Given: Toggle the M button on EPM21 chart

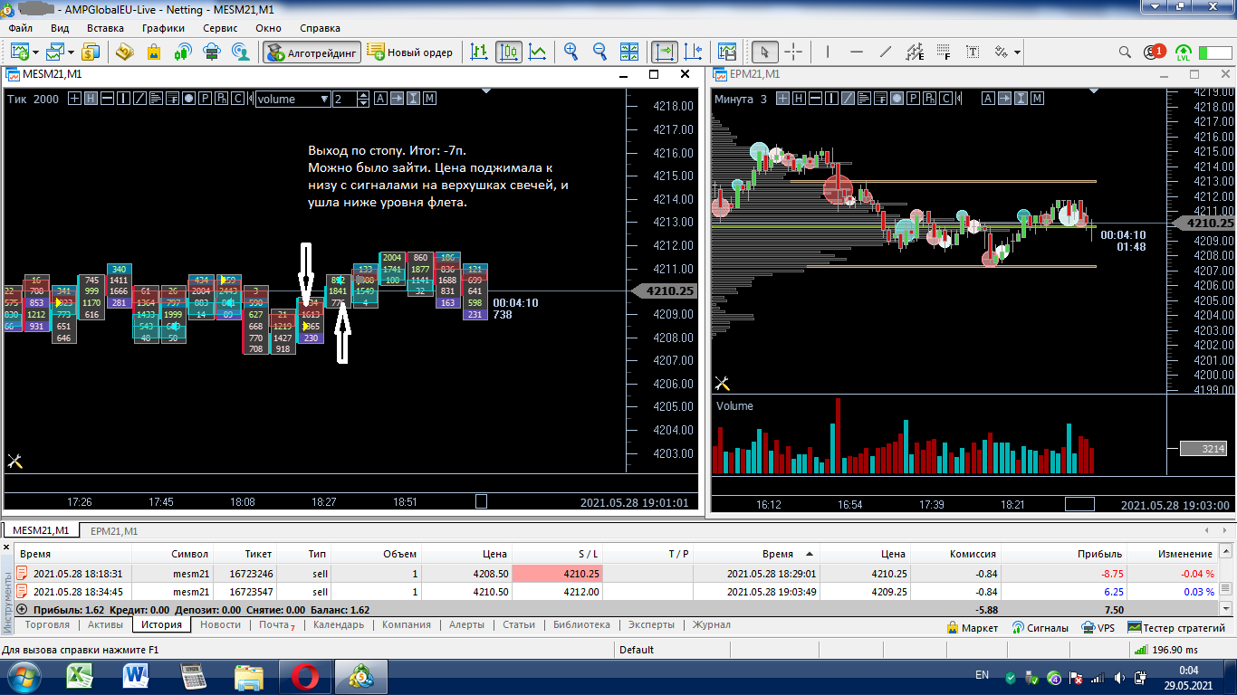Looking at the screenshot, I should (x=1037, y=99).
